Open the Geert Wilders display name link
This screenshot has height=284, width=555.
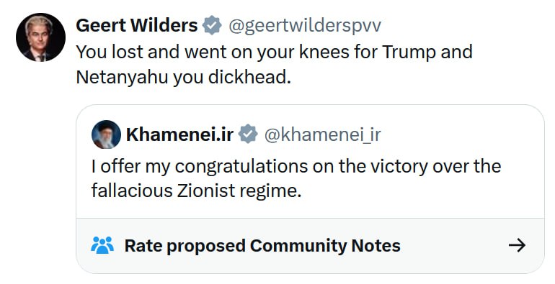click(x=137, y=25)
